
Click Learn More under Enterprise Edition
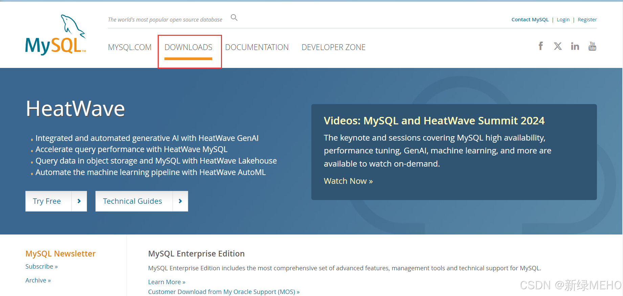(x=167, y=282)
